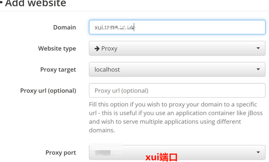
Task: Click the Proxy url (optional) label
Action: (x=48, y=91)
